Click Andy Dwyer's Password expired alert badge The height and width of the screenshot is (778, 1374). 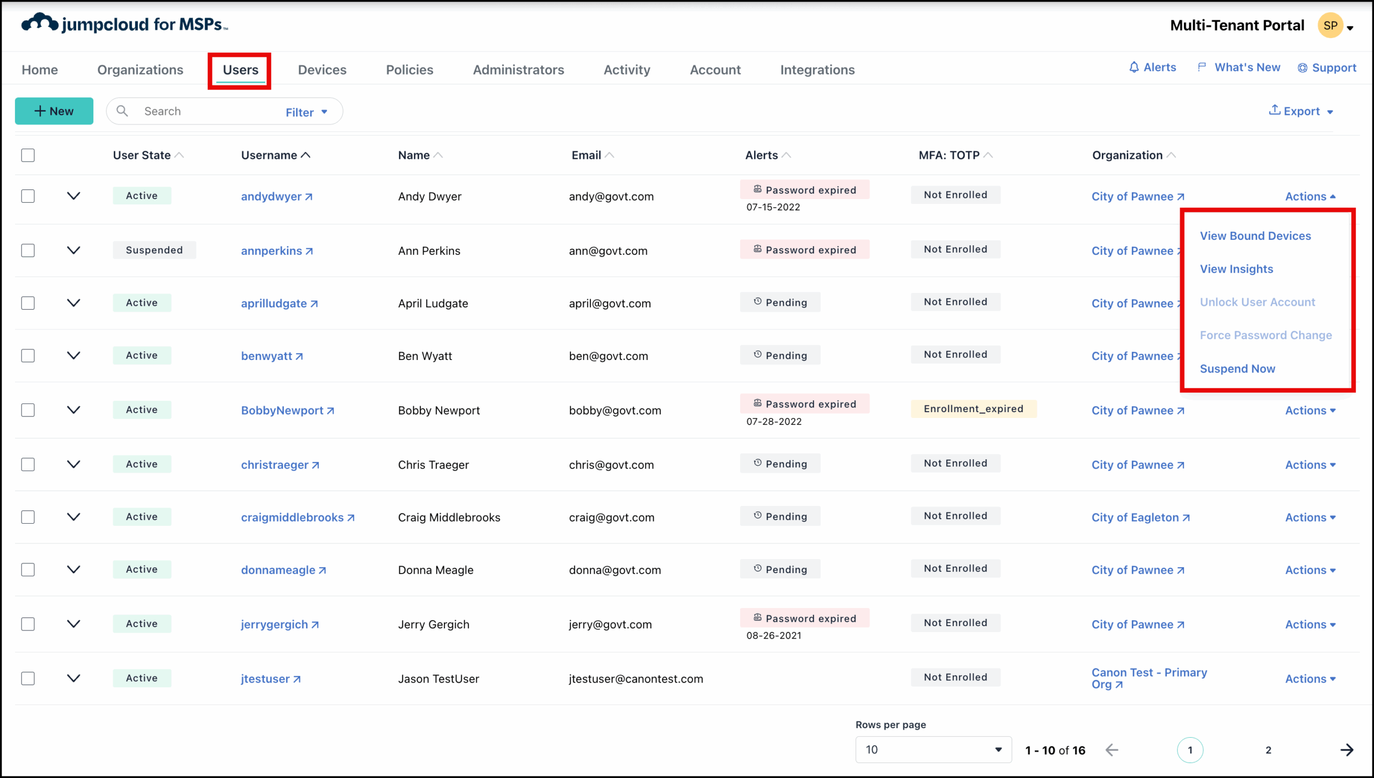pos(805,189)
